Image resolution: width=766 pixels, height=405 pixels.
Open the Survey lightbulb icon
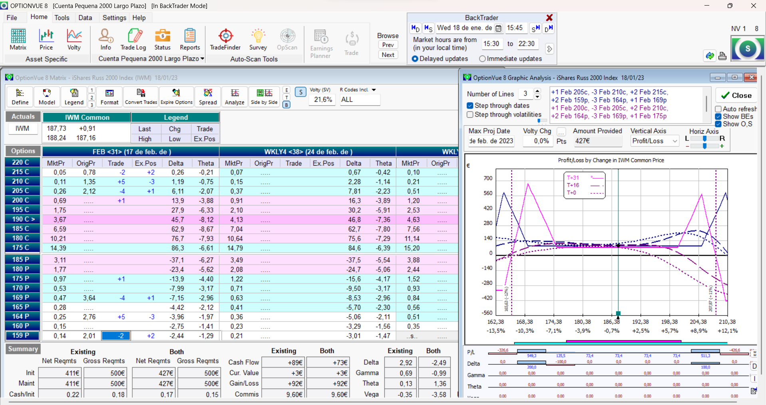coord(258,40)
